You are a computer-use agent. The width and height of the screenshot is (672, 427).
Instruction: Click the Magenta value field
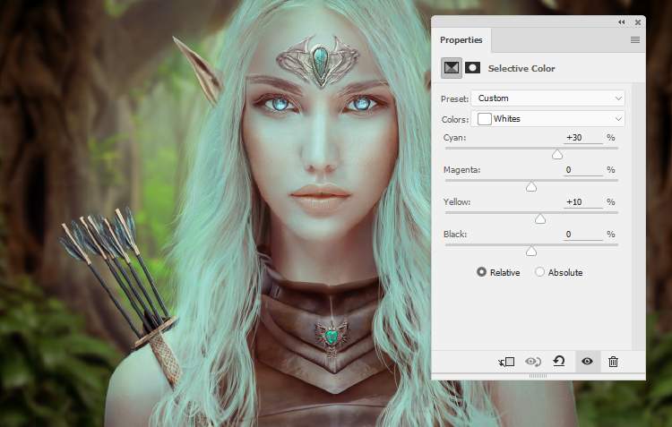[583, 170]
